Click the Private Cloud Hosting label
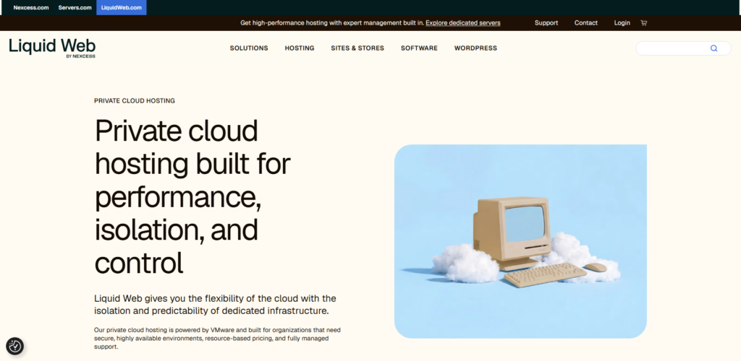The image size is (741, 361). click(x=135, y=100)
